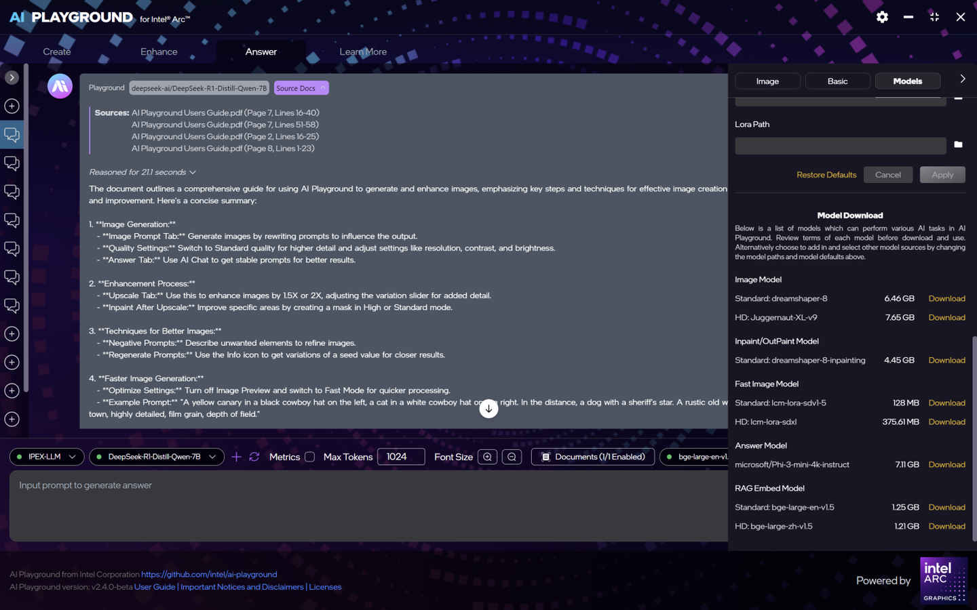Viewport: 977px width, 610px height.
Task: Browse for a Lora Path using the folder icon
Action: (958, 144)
